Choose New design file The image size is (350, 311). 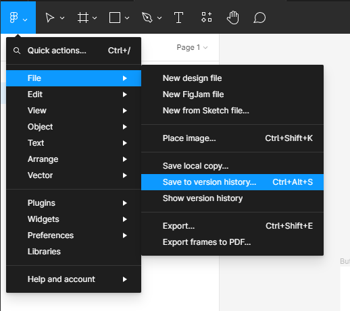tap(232, 78)
